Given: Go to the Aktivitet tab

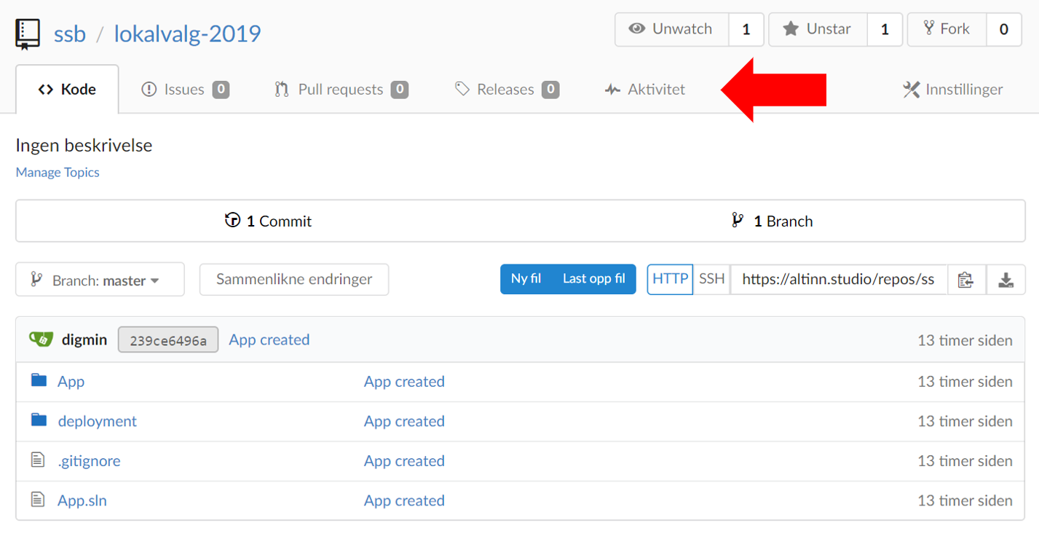Looking at the screenshot, I should coord(645,90).
